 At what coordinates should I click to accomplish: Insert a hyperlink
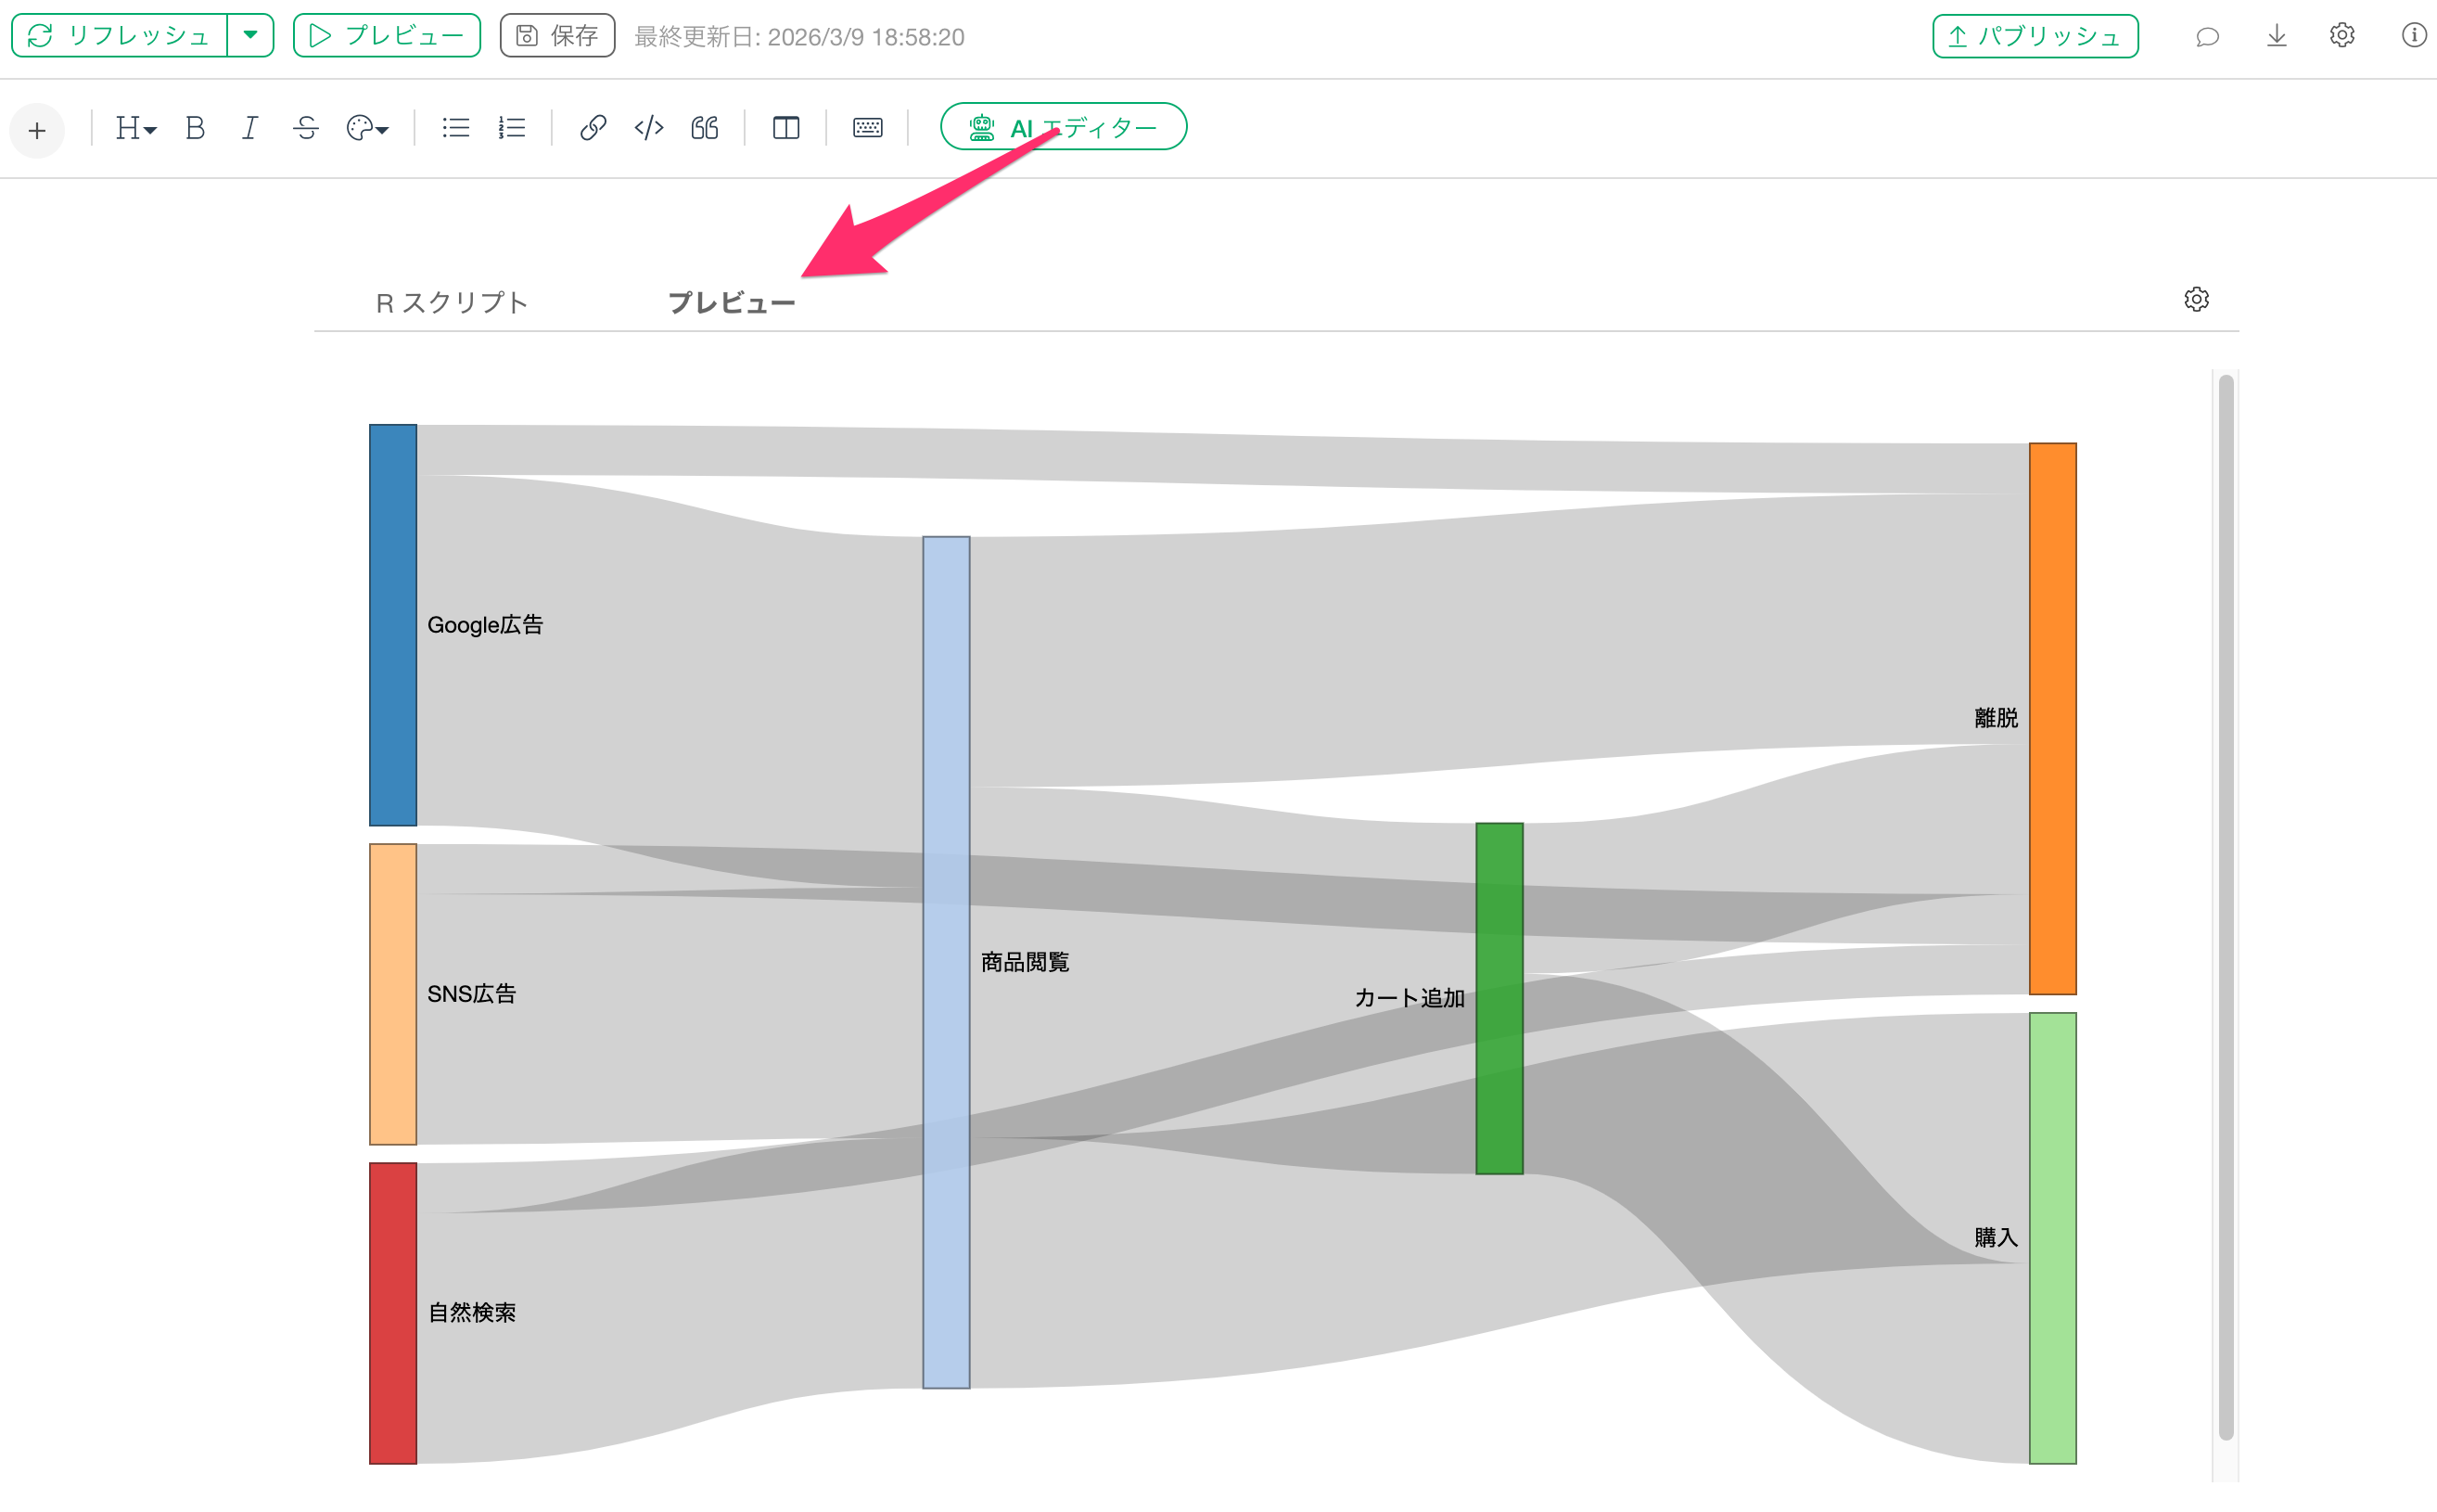tap(593, 128)
